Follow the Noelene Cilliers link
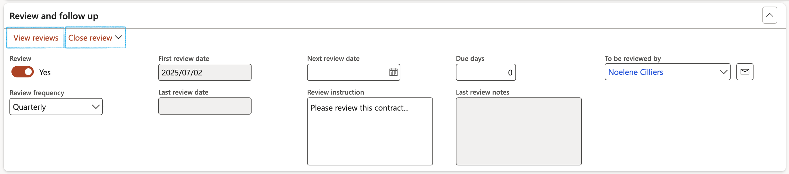Viewport: 789px width, 174px height. click(635, 72)
